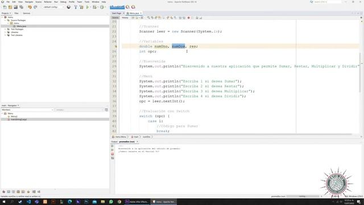The image size is (364, 205).
Task: Click the highlighted numDos variable in code
Action: [178, 46]
